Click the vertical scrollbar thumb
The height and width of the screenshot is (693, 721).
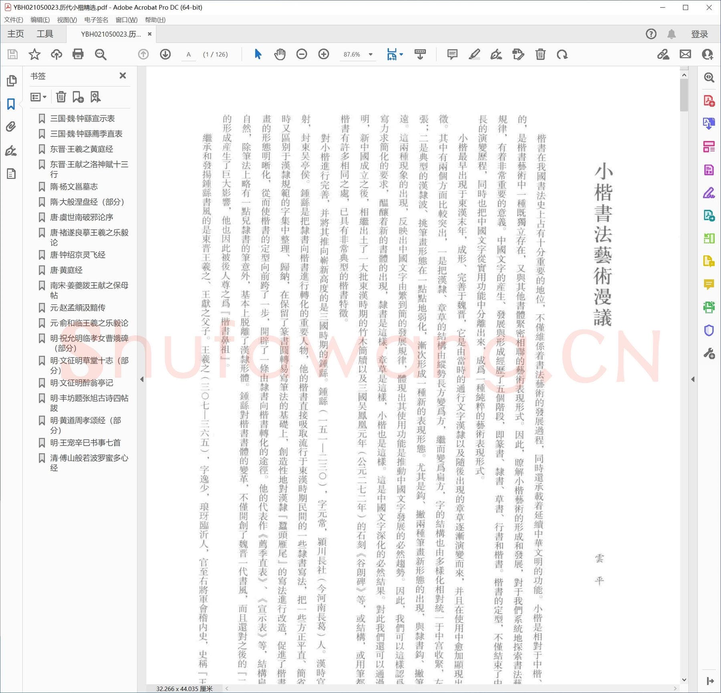[x=684, y=95]
